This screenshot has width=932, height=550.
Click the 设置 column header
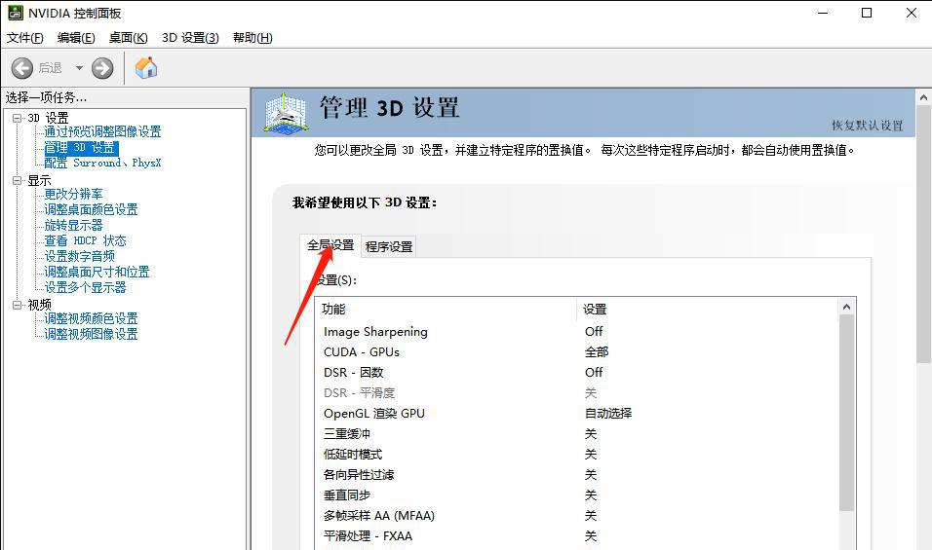[x=708, y=310]
